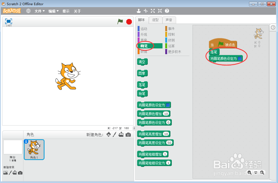Select the Delete scissors tool
Viewport: 278px width, 183px height.
146,11
